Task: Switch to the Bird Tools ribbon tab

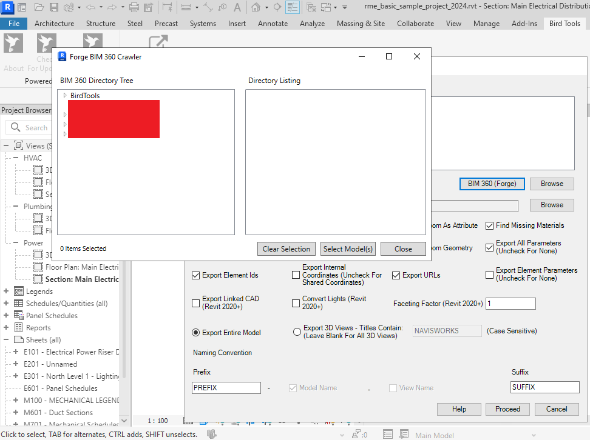Action: (x=565, y=23)
